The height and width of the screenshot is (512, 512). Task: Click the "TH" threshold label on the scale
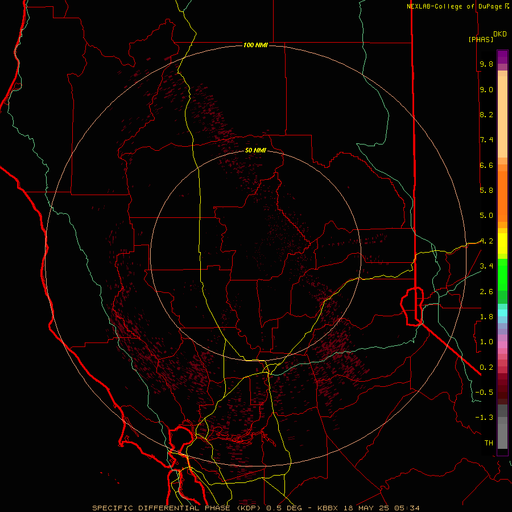click(x=489, y=443)
